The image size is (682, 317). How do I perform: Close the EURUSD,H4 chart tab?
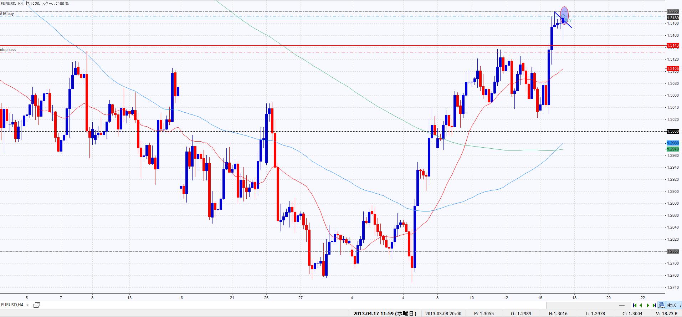[x=27, y=305]
